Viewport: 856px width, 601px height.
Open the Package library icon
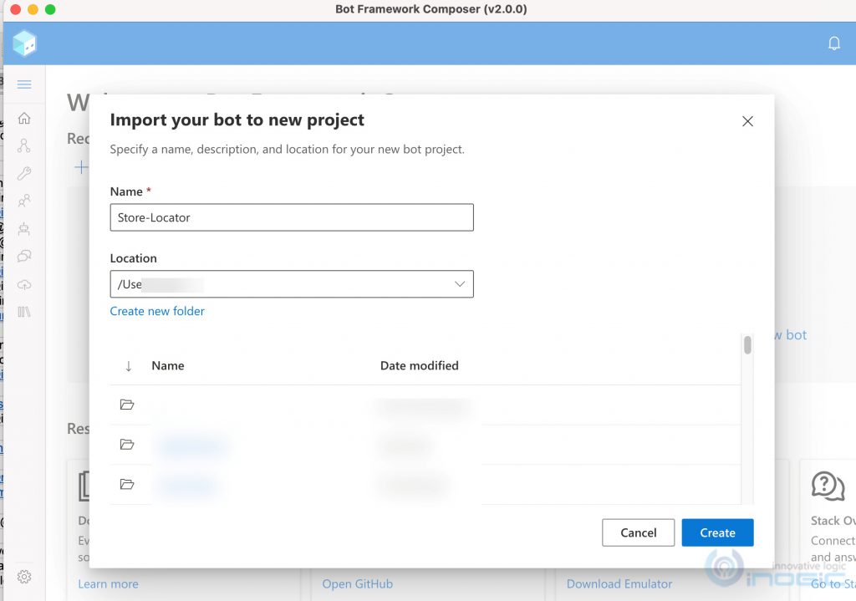(24, 311)
